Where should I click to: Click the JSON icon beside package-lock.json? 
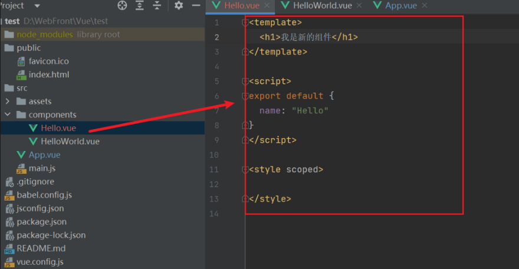point(9,235)
